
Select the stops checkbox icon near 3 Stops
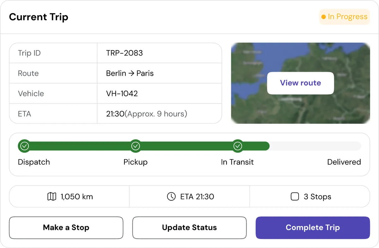tap(295, 196)
